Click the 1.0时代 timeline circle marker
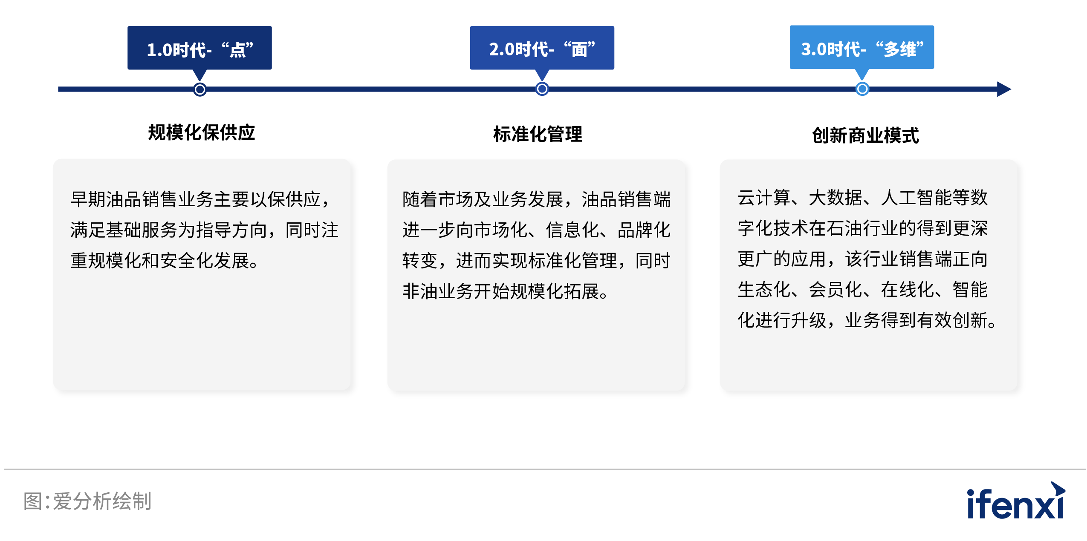Image resolution: width=1087 pixels, height=541 pixels. (199, 89)
